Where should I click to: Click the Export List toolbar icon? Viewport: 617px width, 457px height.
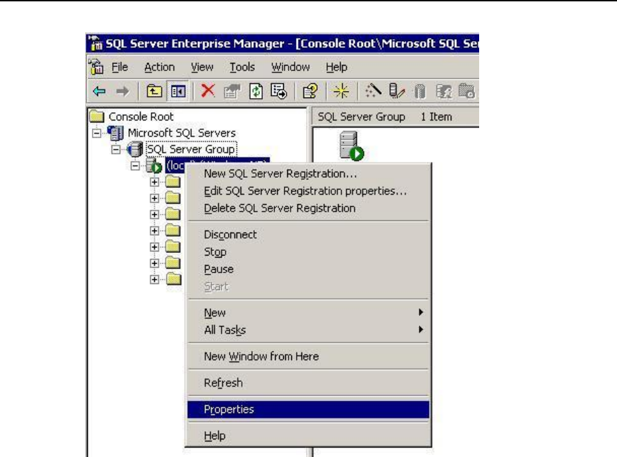pyautogui.click(x=279, y=91)
